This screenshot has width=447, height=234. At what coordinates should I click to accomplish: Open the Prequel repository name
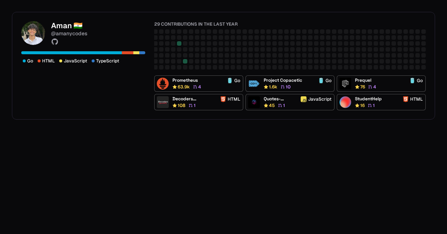[363, 80]
